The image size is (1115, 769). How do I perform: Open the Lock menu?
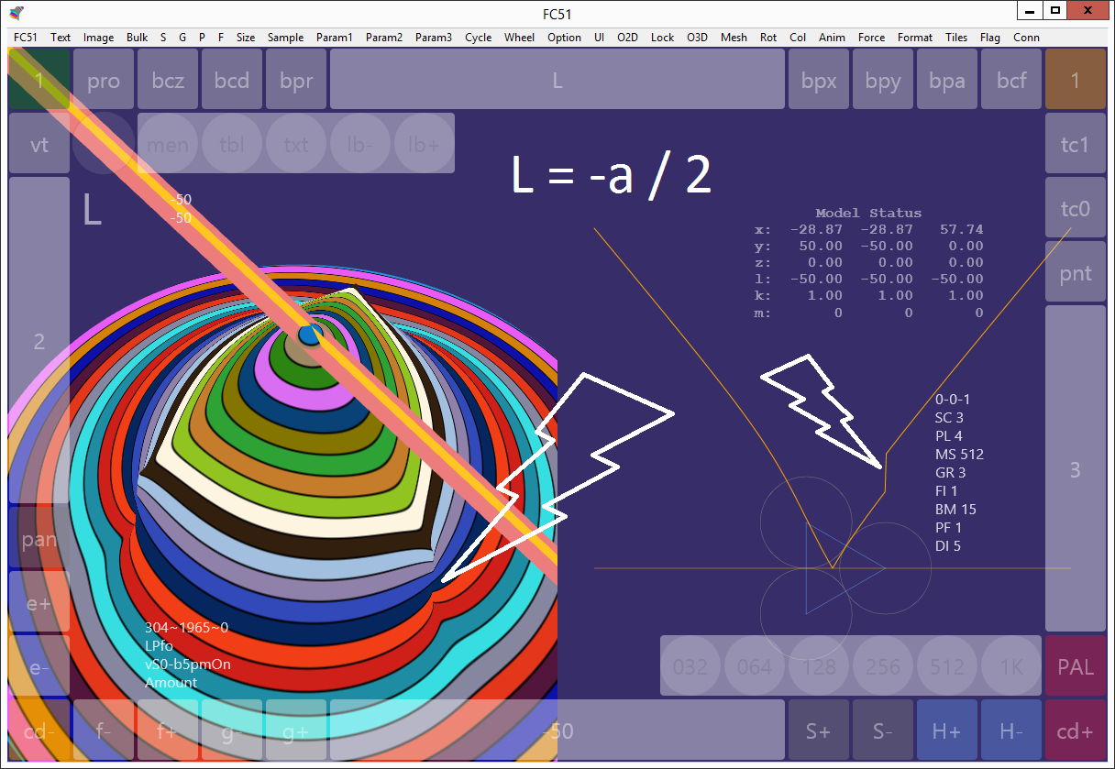tap(662, 38)
